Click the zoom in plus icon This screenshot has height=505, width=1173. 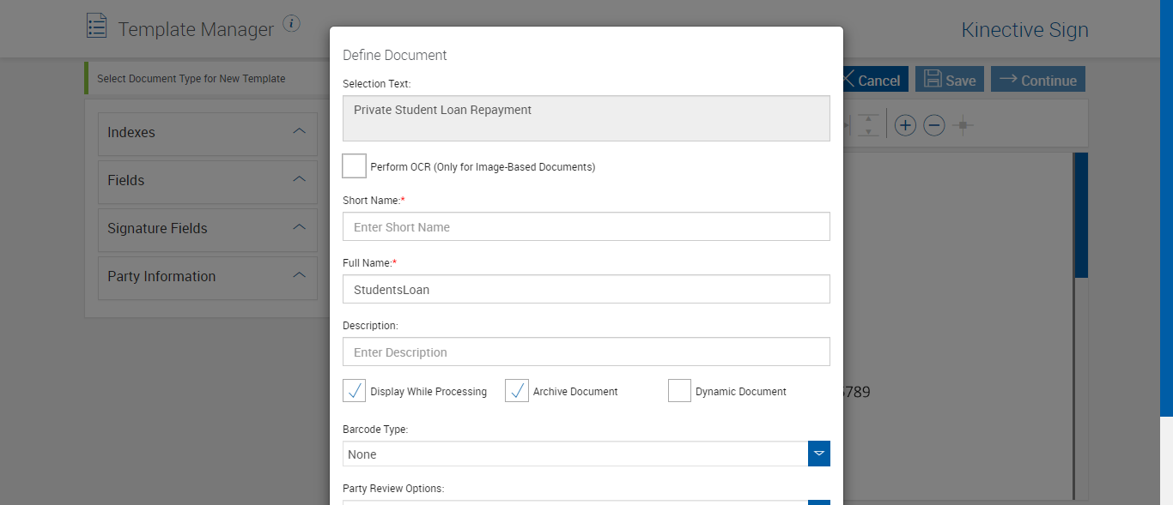pos(905,126)
